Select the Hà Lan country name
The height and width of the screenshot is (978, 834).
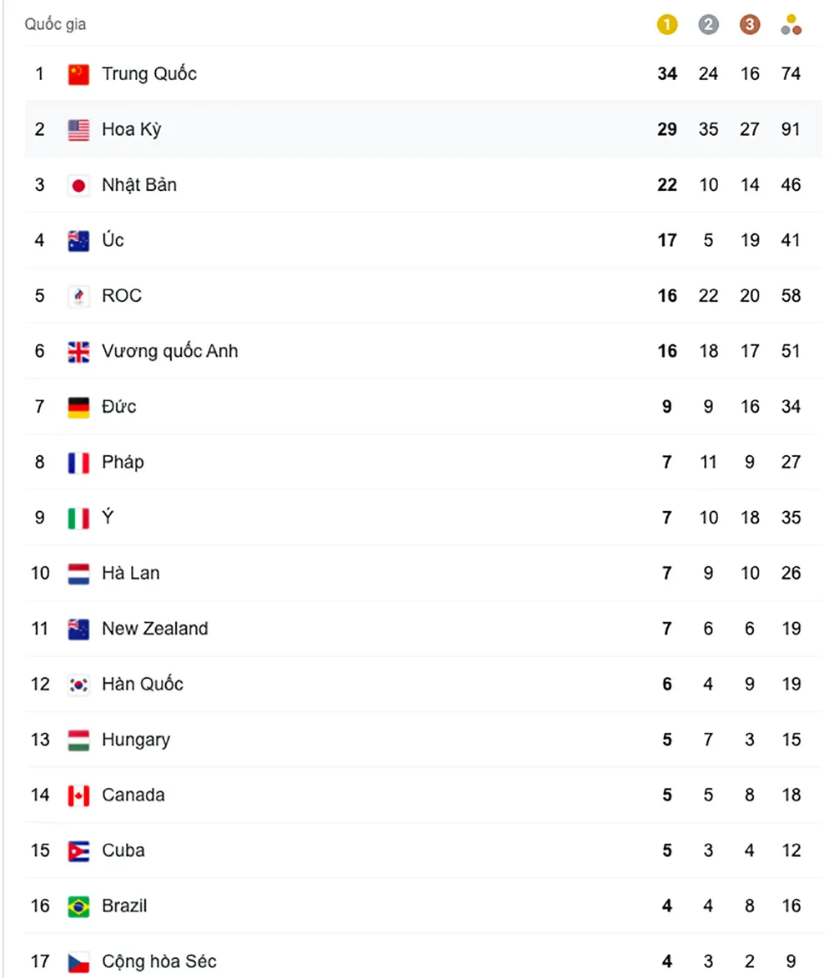[130, 573]
